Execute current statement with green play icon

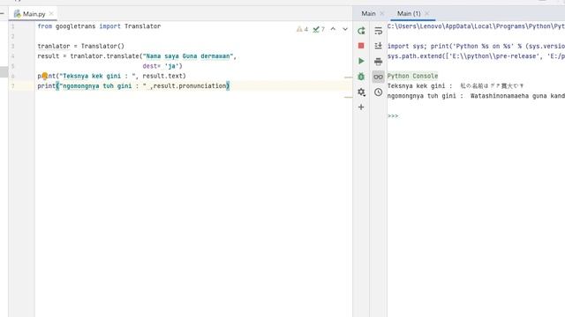[361, 61]
